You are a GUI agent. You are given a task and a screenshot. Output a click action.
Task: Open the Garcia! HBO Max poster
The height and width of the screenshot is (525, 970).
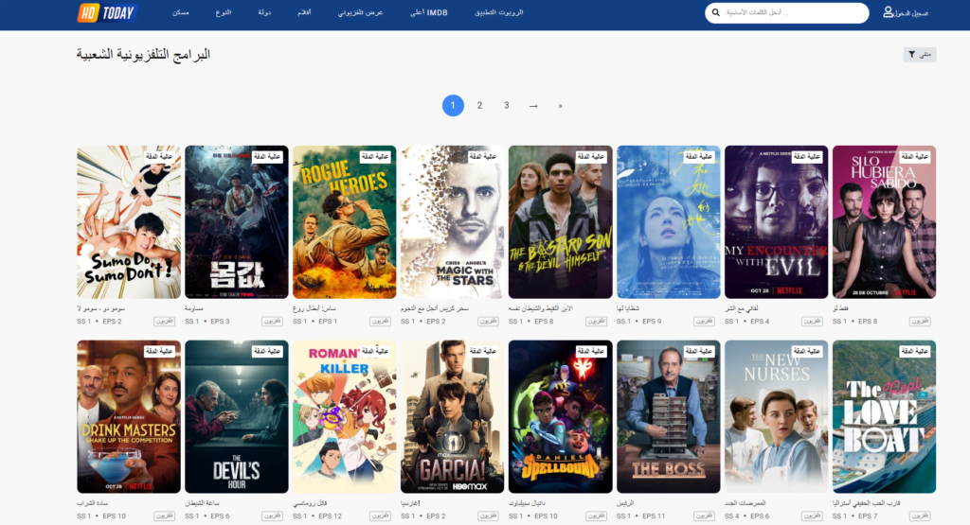click(452, 416)
